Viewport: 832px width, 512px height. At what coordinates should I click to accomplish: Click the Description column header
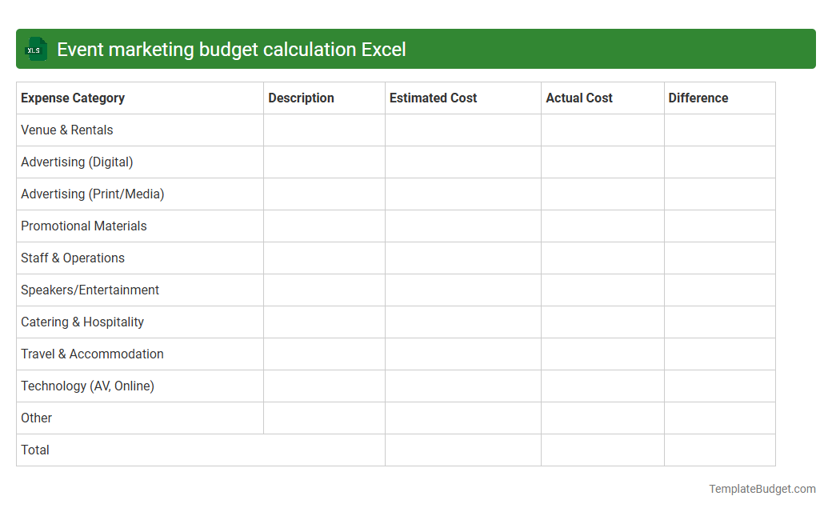(301, 98)
